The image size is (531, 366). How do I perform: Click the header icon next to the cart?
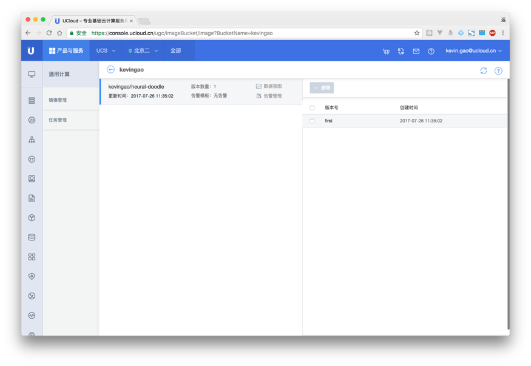[401, 51]
